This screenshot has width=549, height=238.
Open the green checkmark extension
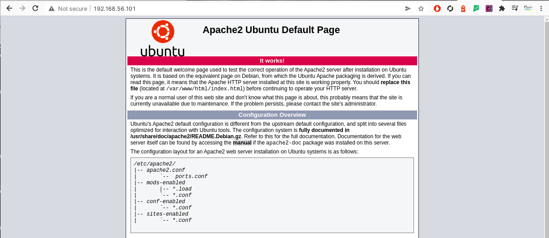476,8
